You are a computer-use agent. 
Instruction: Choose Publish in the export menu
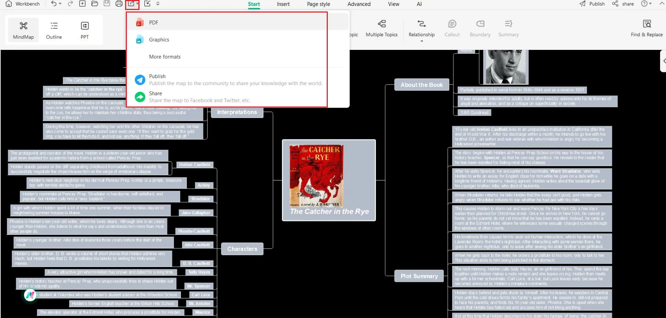pyautogui.click(x=237, y=79)
